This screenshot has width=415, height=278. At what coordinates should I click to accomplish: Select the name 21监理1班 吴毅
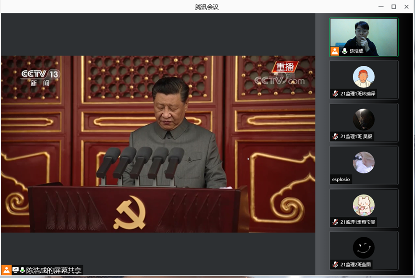click(356, 136)
